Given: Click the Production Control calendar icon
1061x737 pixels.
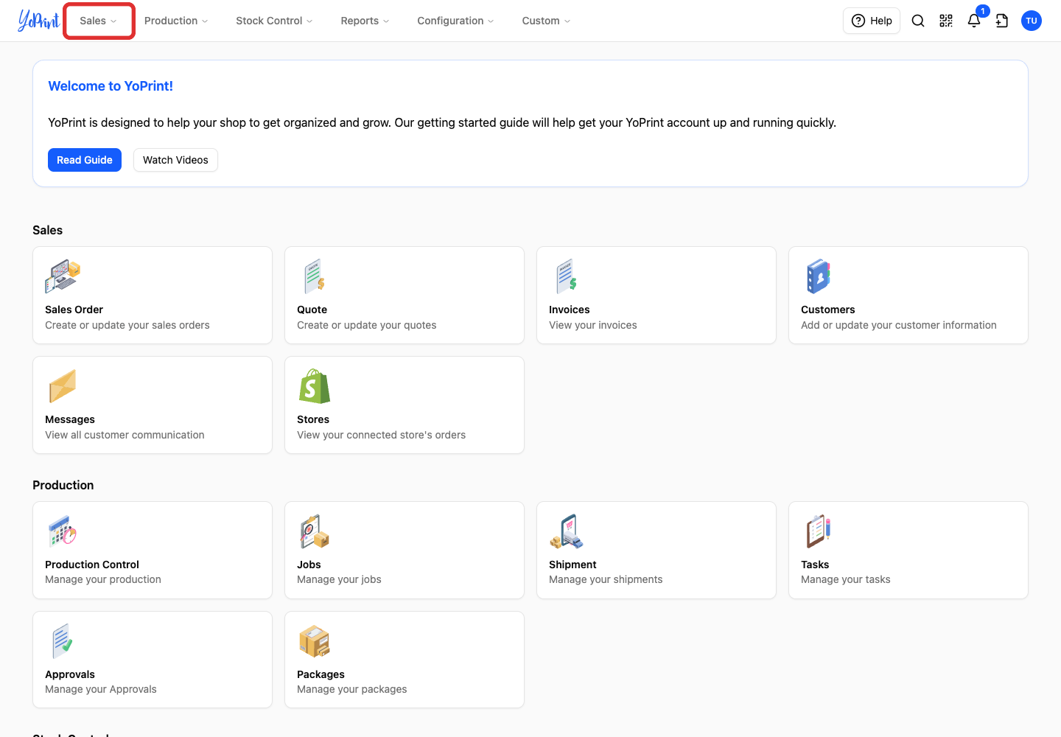Looking at the screenshot, I should coord(63,531).
